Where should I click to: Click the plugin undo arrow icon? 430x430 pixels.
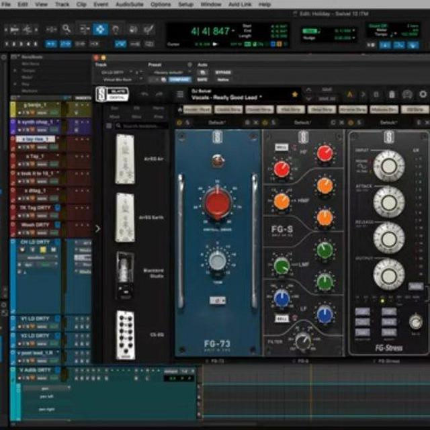[x=144, y=94]
